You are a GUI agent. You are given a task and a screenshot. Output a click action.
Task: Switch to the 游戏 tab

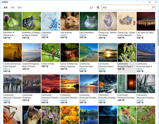pos(20,8)
